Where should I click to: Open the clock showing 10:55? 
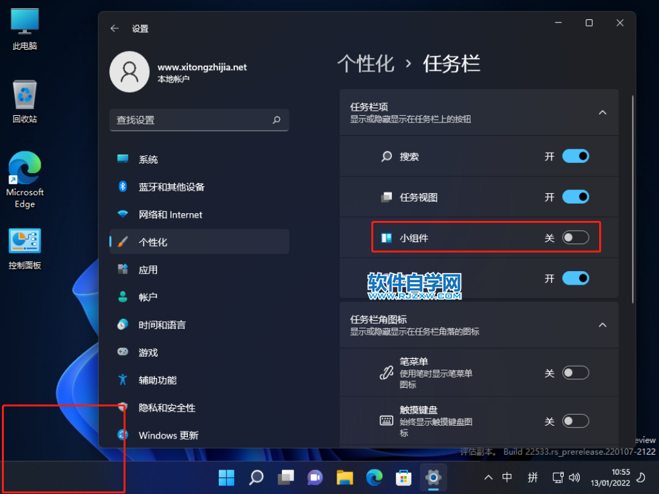pyautogui.click(x=610, y=478)
